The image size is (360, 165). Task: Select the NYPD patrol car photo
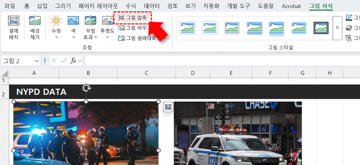tap(238, 133)
